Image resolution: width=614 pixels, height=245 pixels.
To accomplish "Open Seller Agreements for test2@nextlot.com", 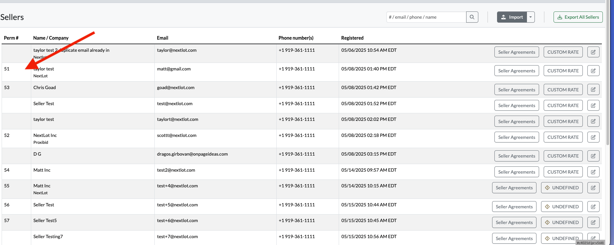I will [517, 172].
